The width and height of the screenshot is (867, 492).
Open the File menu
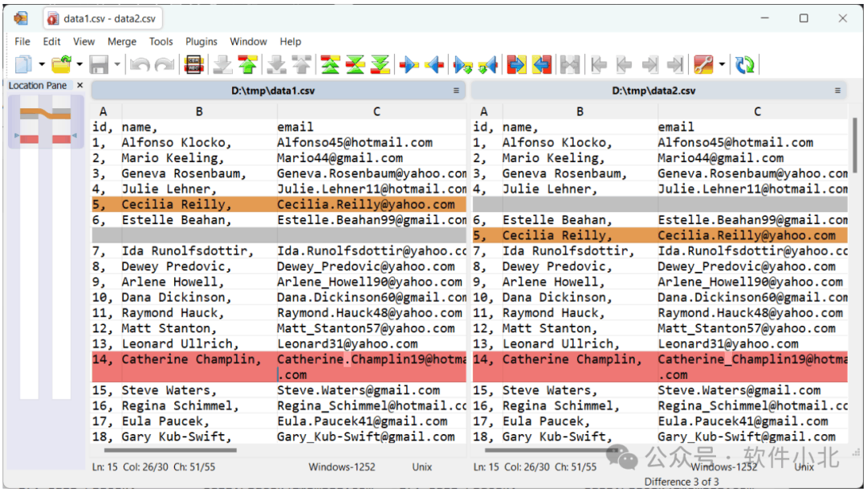click(22, 42)
